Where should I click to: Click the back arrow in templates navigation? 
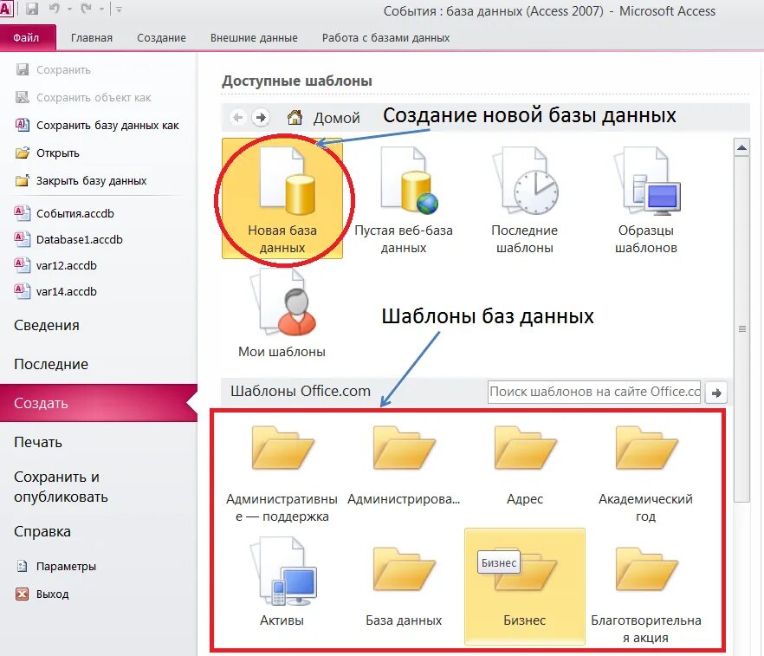[237, 117]
